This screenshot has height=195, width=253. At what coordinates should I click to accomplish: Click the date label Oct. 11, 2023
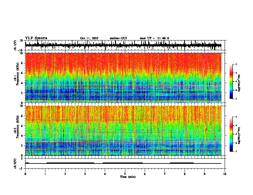coord(89,38)
